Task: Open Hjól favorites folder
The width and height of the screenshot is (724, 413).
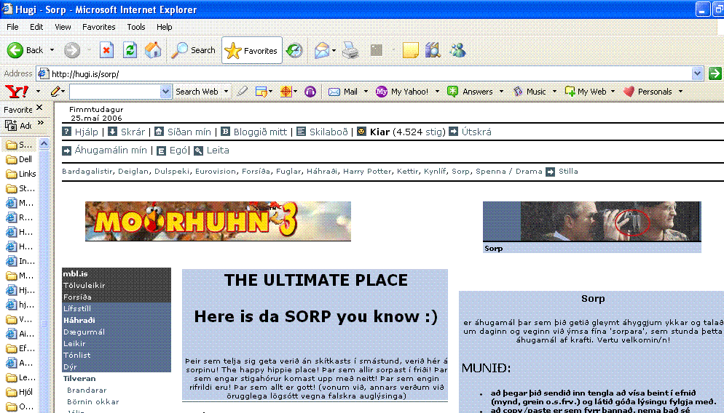Action: [20, 392]
